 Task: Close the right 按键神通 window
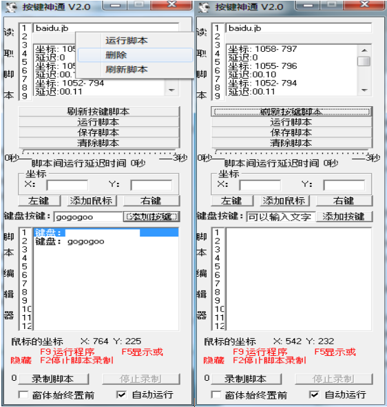point(364,5)
